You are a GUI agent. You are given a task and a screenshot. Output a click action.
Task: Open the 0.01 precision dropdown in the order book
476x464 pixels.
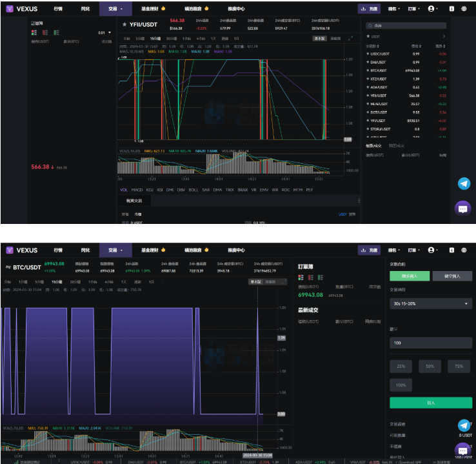[x=104, y=32]
